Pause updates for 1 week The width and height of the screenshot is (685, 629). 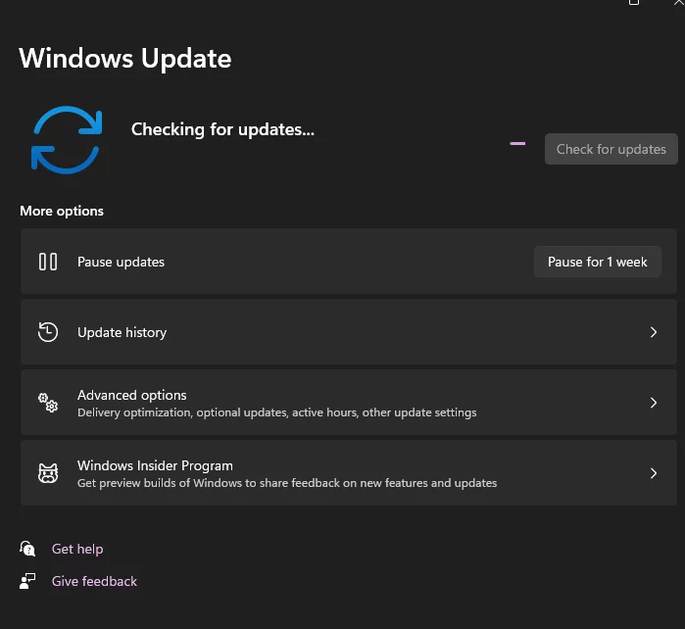[x=597, y=262]
